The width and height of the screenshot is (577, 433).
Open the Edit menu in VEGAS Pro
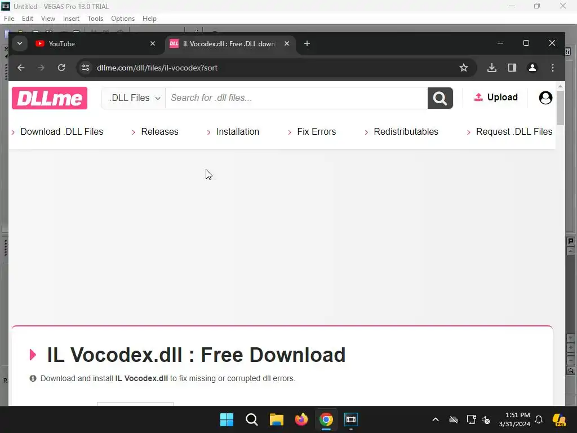[x=27, y=19]
